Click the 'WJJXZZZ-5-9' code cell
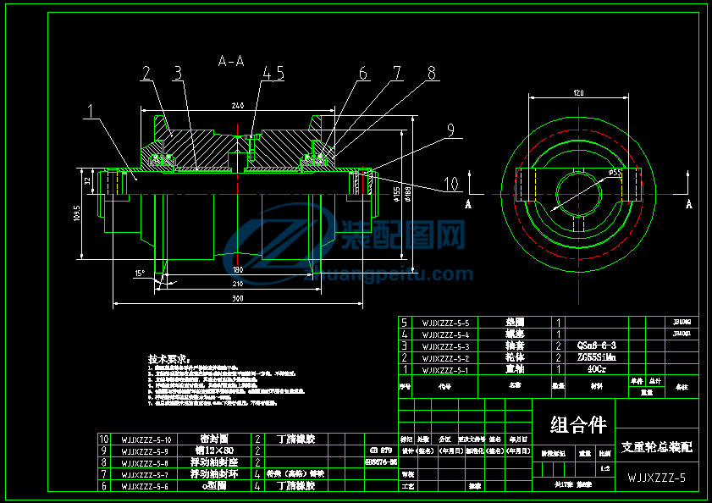 (x=145, y=451)
